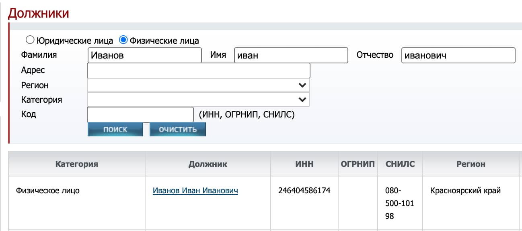This screenshot has width=522, height=231.
Task: Open the Категория dropdown
Action: [197, 99]
